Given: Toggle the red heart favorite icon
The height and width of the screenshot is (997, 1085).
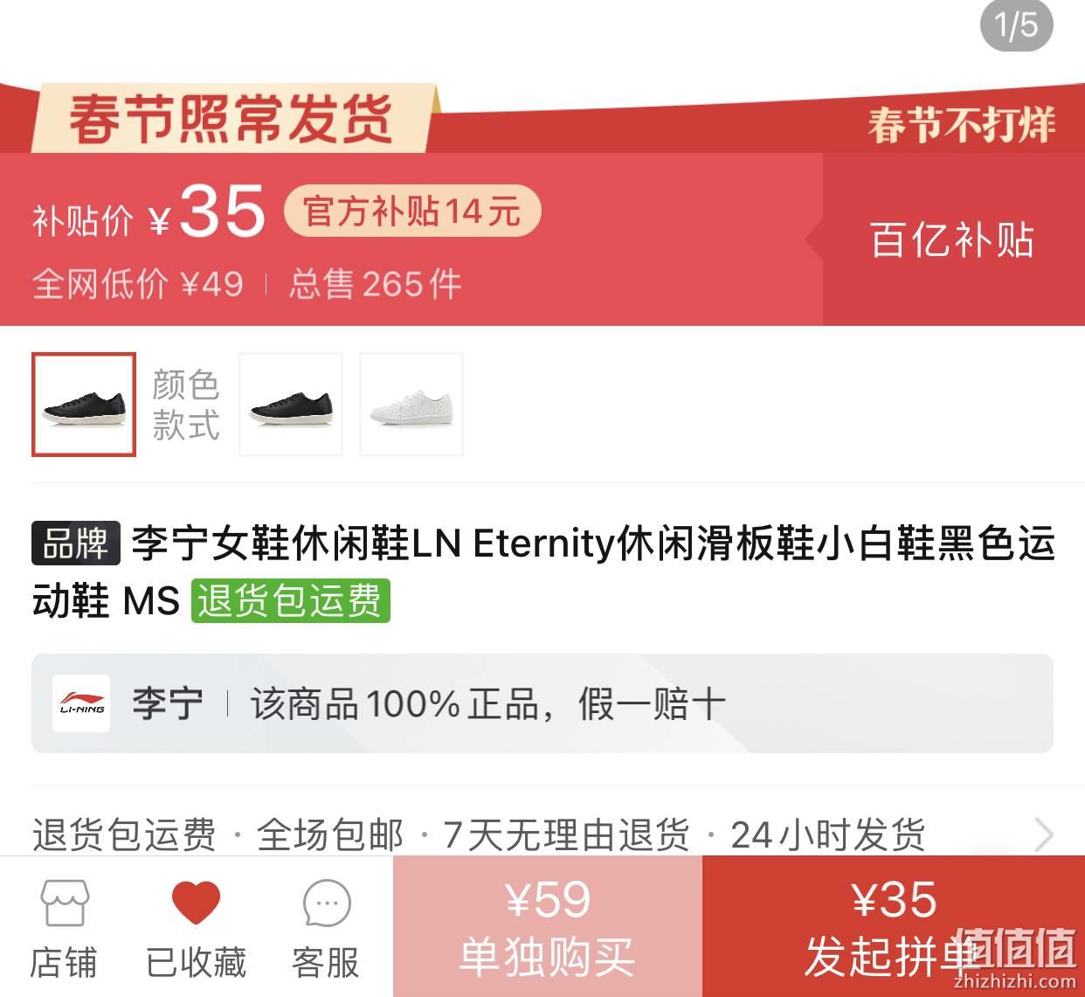Looking at the screenshot, I should tap(197, 903).
